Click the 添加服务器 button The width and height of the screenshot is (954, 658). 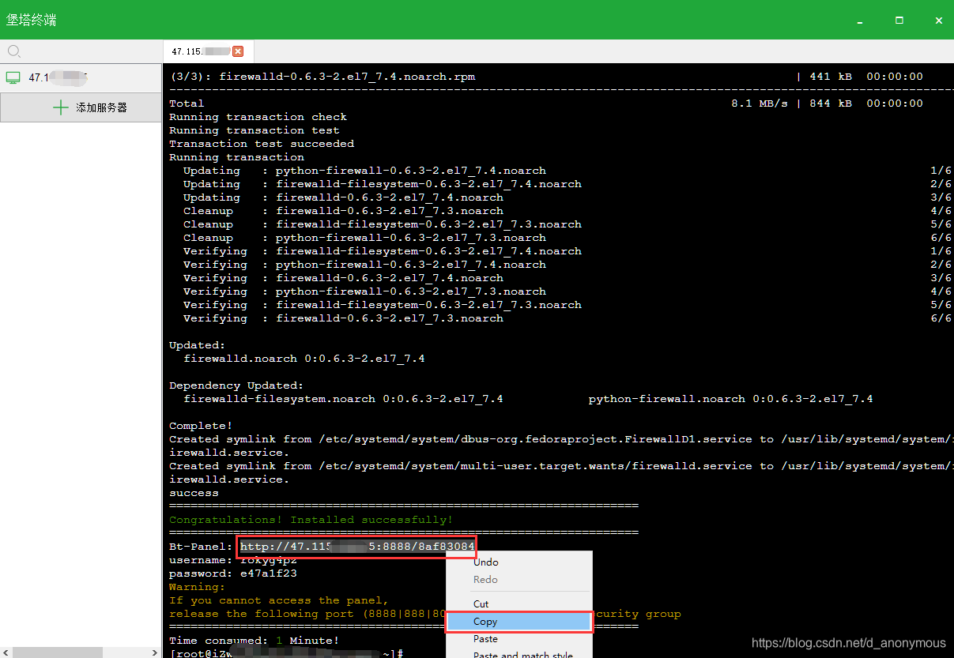[x=81, y=107]
